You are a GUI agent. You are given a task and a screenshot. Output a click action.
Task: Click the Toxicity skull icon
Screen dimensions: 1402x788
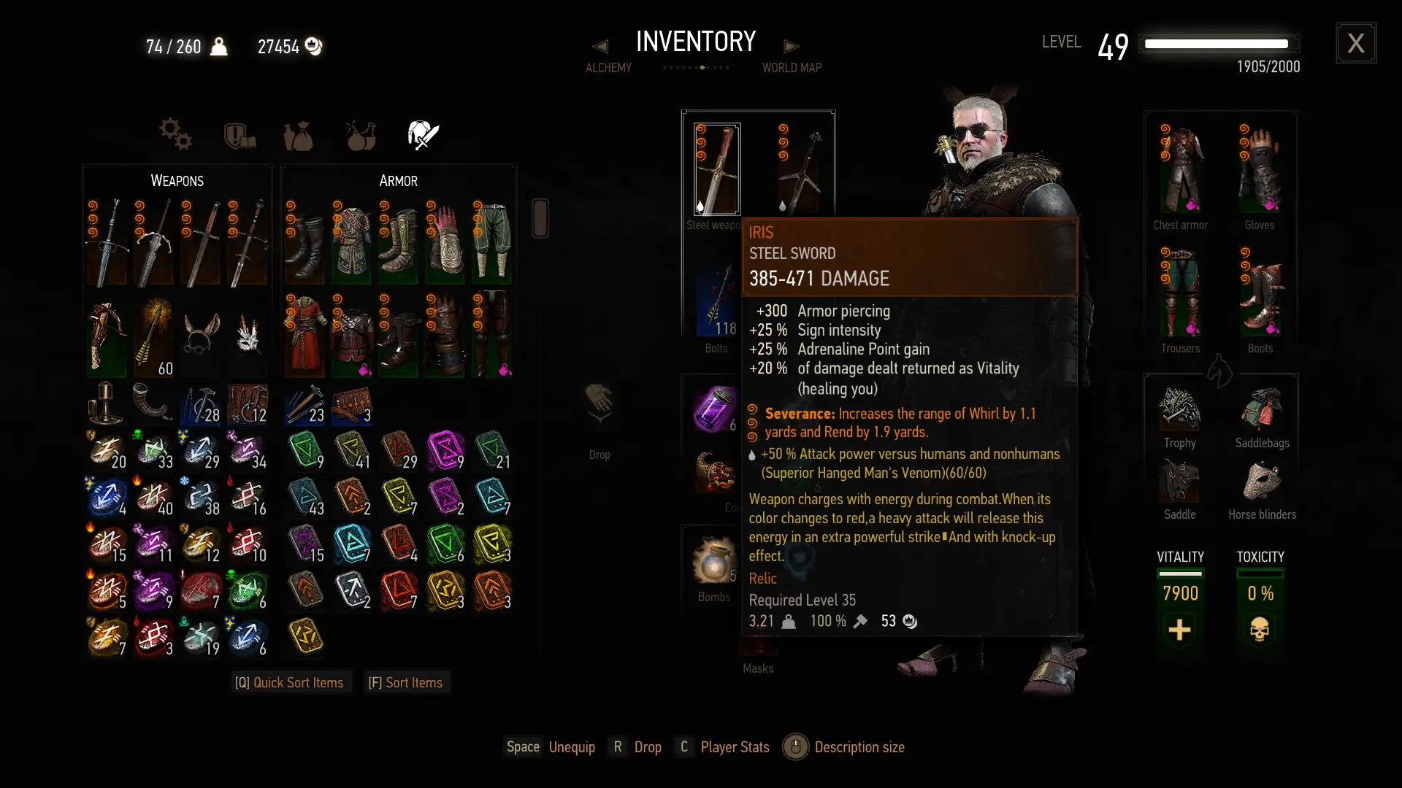pyautogui.click(x=1260, y=630)
